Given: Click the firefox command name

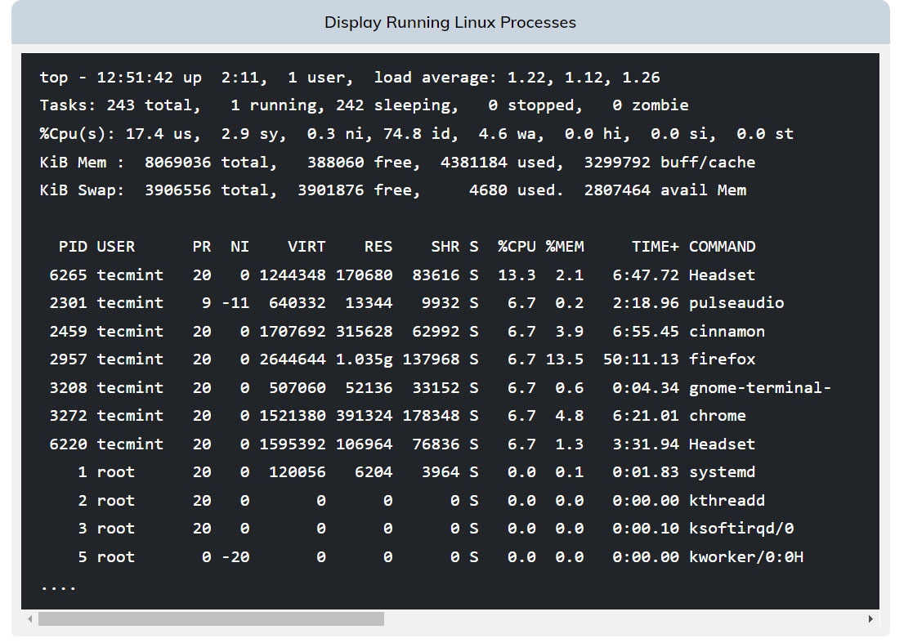Looking at the screenshot, I should point(723,359).
